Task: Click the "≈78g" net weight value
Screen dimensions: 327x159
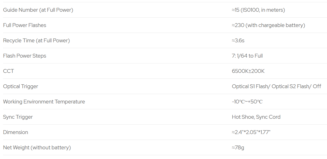Action: (x=238, y=148)
